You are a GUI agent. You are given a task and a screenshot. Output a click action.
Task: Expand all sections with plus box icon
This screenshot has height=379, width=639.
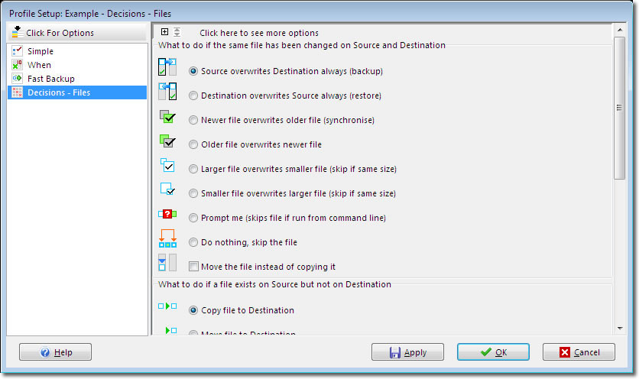click(x=164, y=32)
